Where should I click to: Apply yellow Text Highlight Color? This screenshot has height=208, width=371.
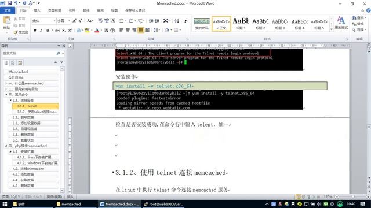(x=88, y=30)
